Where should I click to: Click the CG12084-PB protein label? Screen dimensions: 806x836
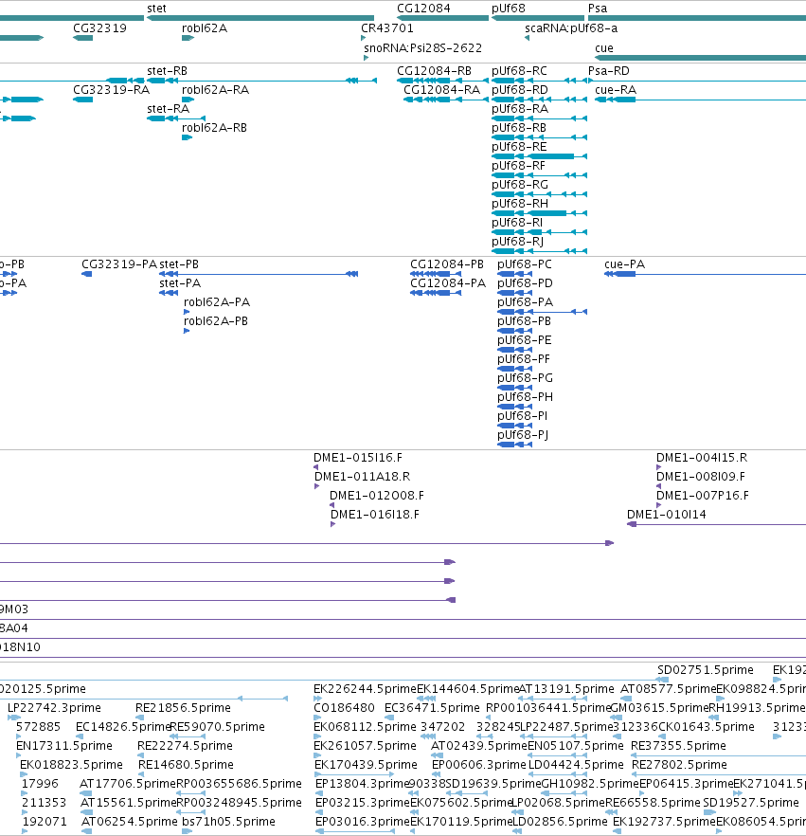447,264
